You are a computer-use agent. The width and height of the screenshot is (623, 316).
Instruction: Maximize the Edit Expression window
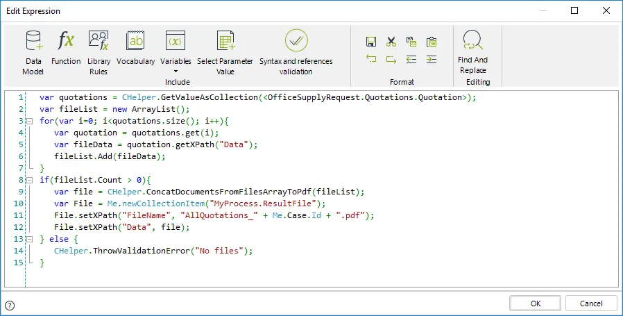pyautogui.click(x=574, y=10)
